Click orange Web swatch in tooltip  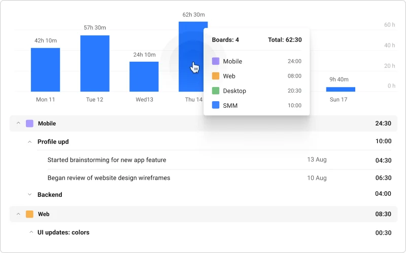pyautogui.click(x=216, y=76)
